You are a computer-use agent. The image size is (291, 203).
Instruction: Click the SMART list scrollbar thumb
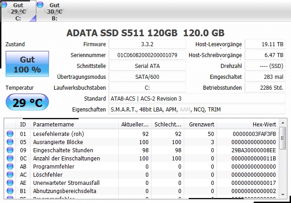click(283, 138)
